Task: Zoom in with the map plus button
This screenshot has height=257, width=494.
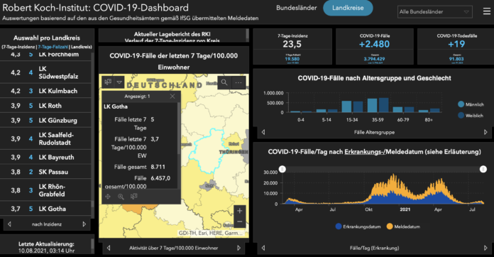Action: coord(239,211)
